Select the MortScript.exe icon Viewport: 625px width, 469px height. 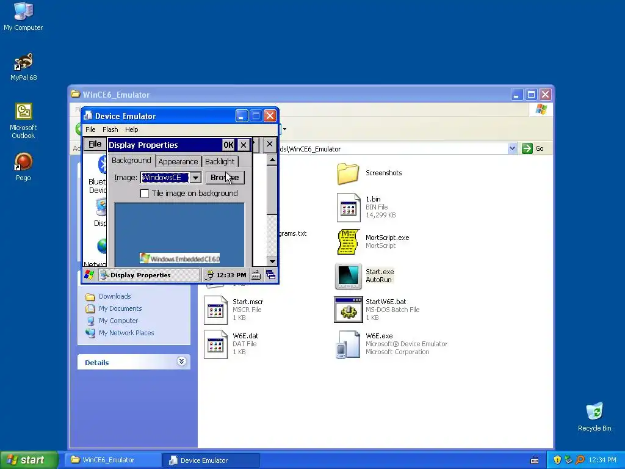pyautogui.click(x=349, y=242)
